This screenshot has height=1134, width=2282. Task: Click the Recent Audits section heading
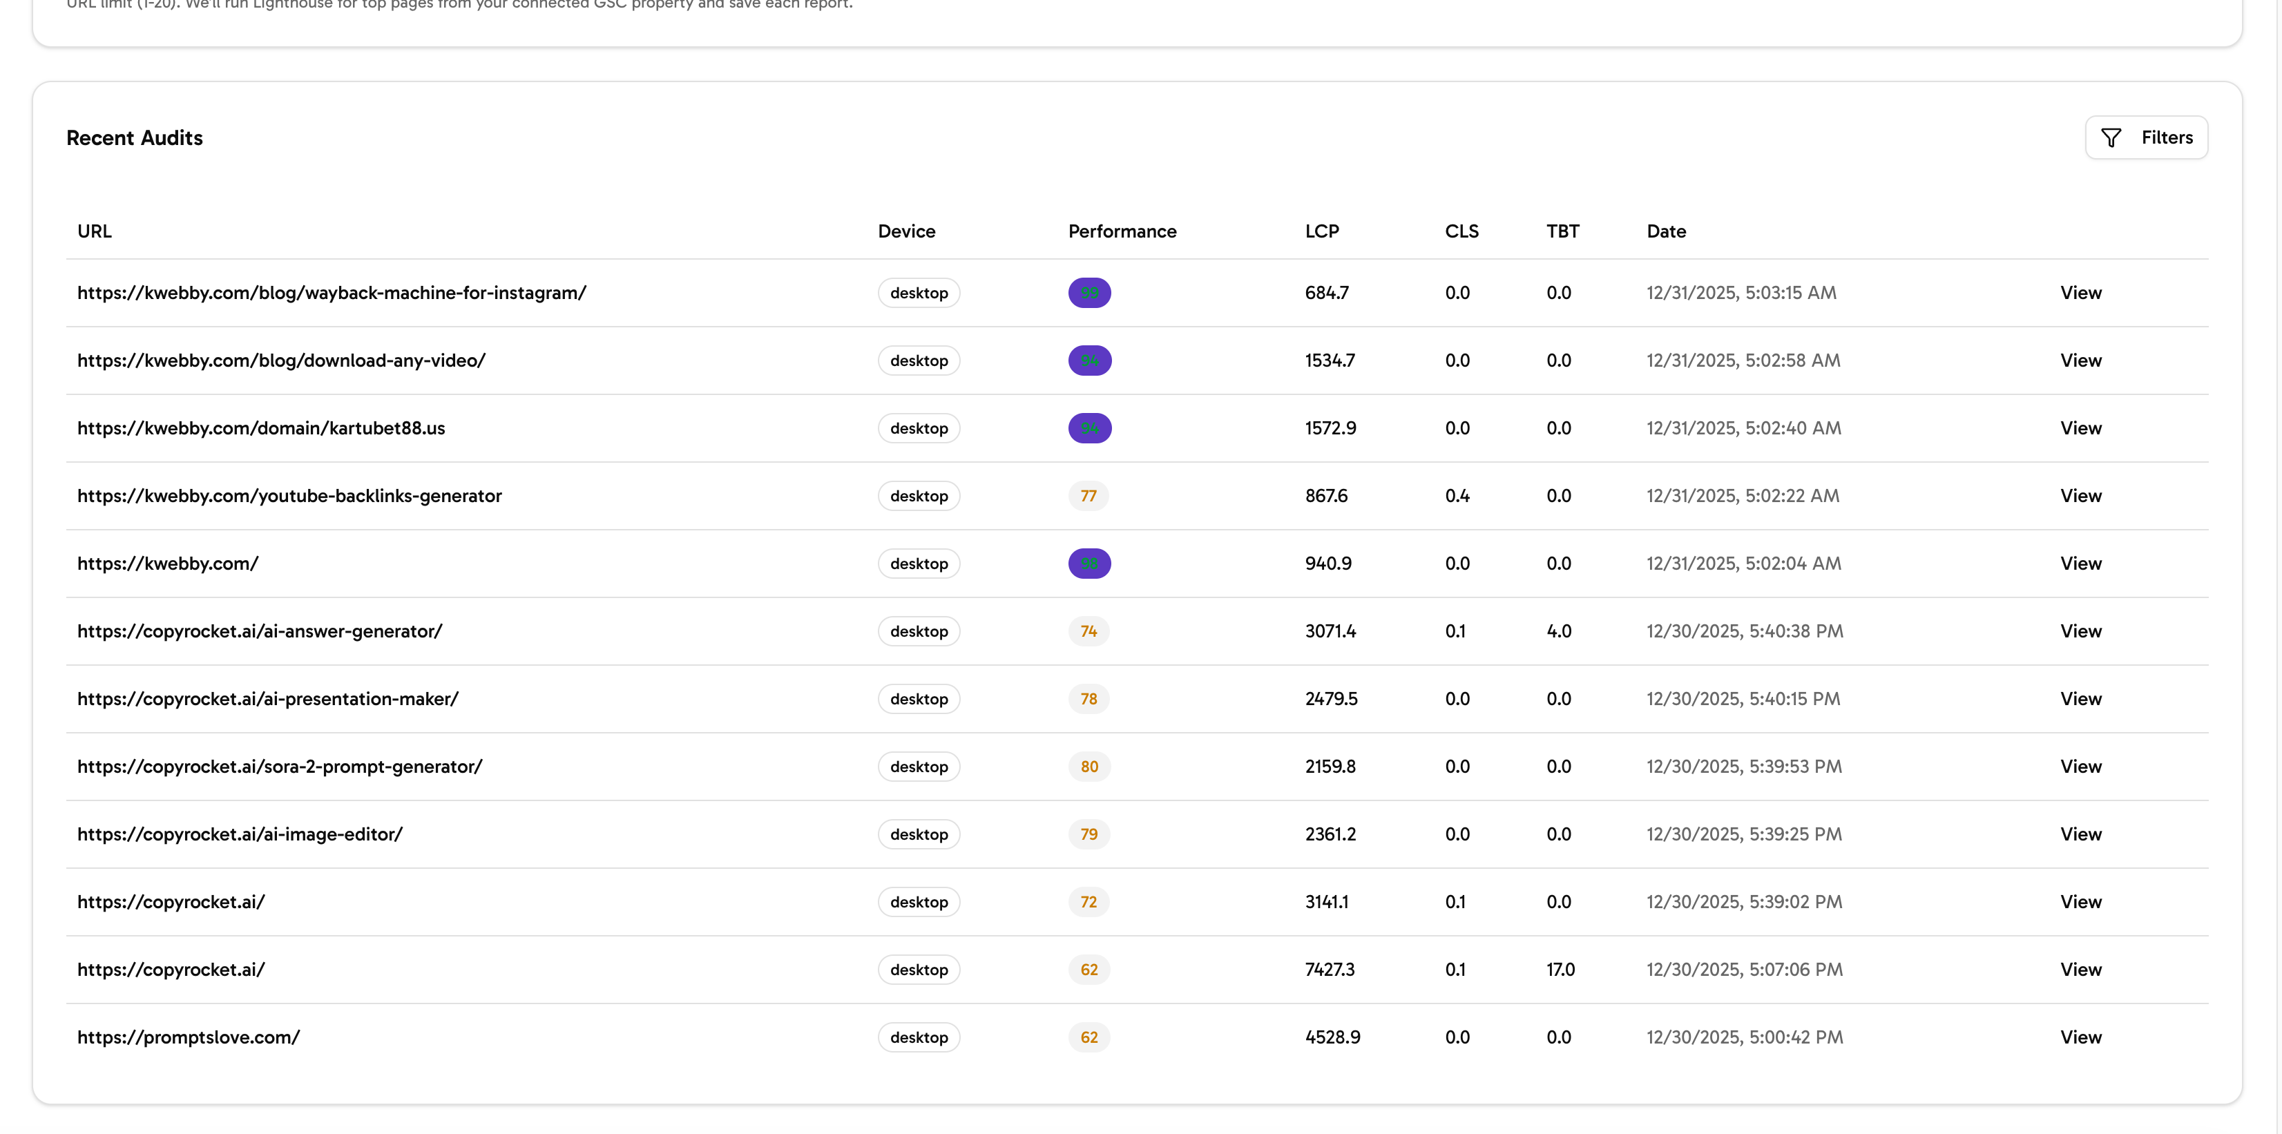point(135,137)
